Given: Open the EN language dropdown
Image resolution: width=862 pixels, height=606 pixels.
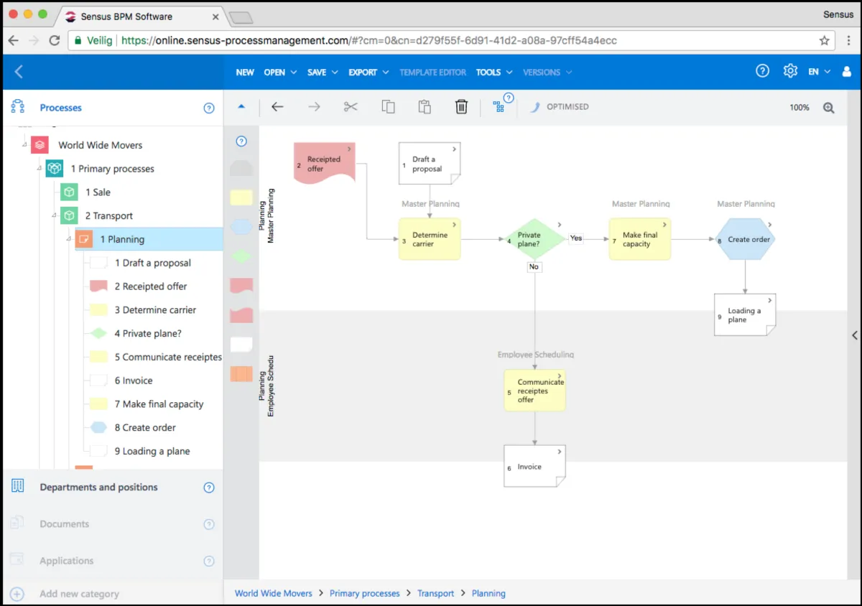Looking at the screenshot, I should (819, 72).
